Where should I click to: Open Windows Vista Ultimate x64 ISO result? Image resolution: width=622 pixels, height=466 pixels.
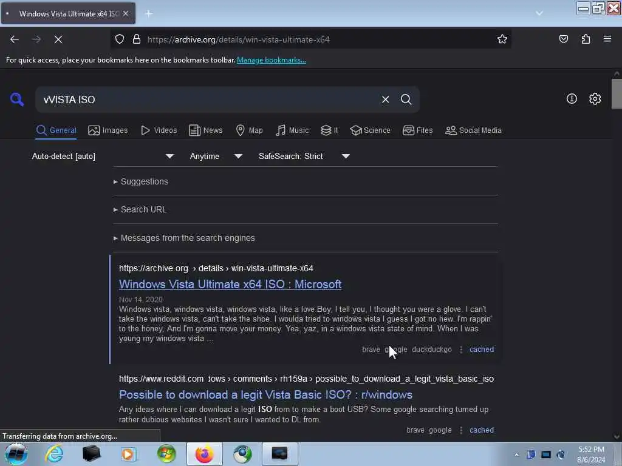230,285
